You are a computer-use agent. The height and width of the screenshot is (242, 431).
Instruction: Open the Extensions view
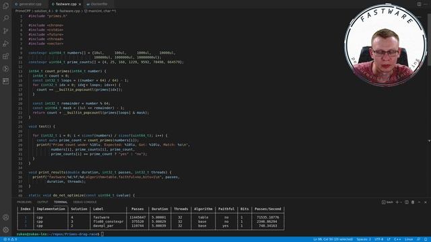pos(5,56)
